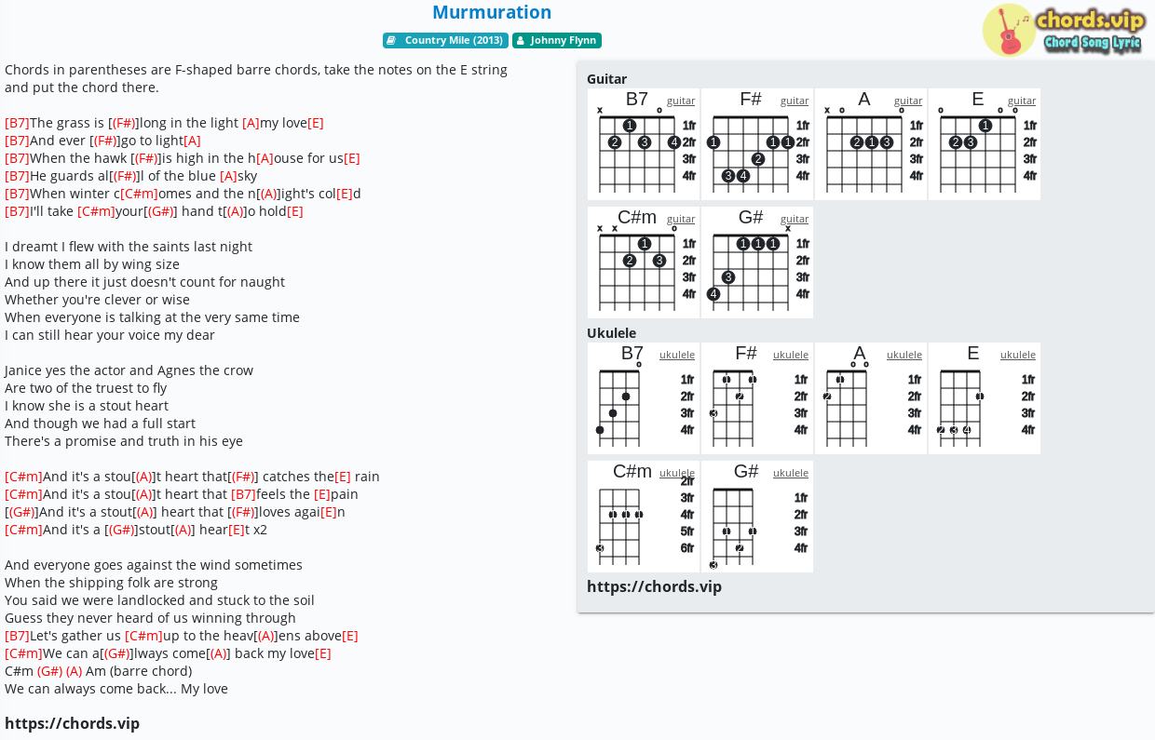Select the F# guitar chord diagram
This screenshot has height=740, width=1155.
pos(757,144)
